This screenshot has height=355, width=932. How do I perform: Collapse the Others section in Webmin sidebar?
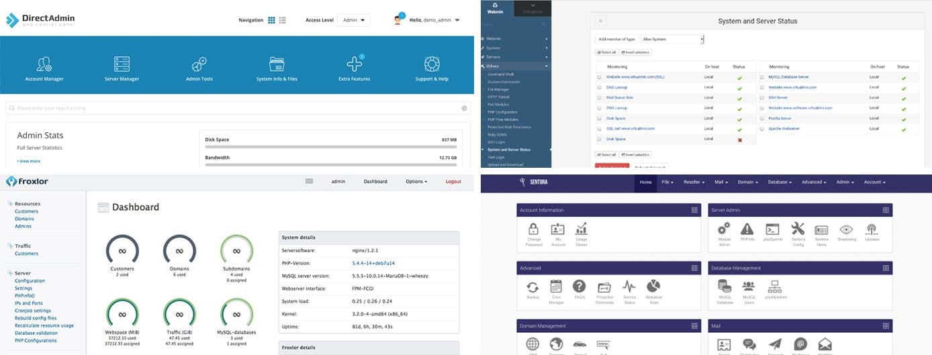tap(514, 66)
